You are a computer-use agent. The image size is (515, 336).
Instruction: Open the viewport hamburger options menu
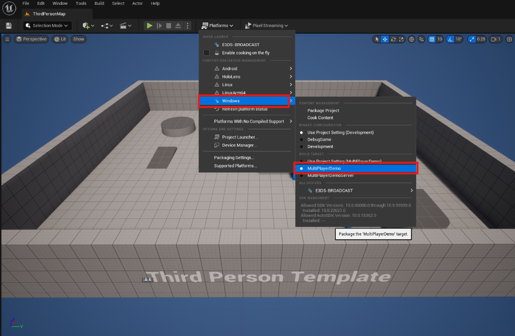tap(7, 39)
